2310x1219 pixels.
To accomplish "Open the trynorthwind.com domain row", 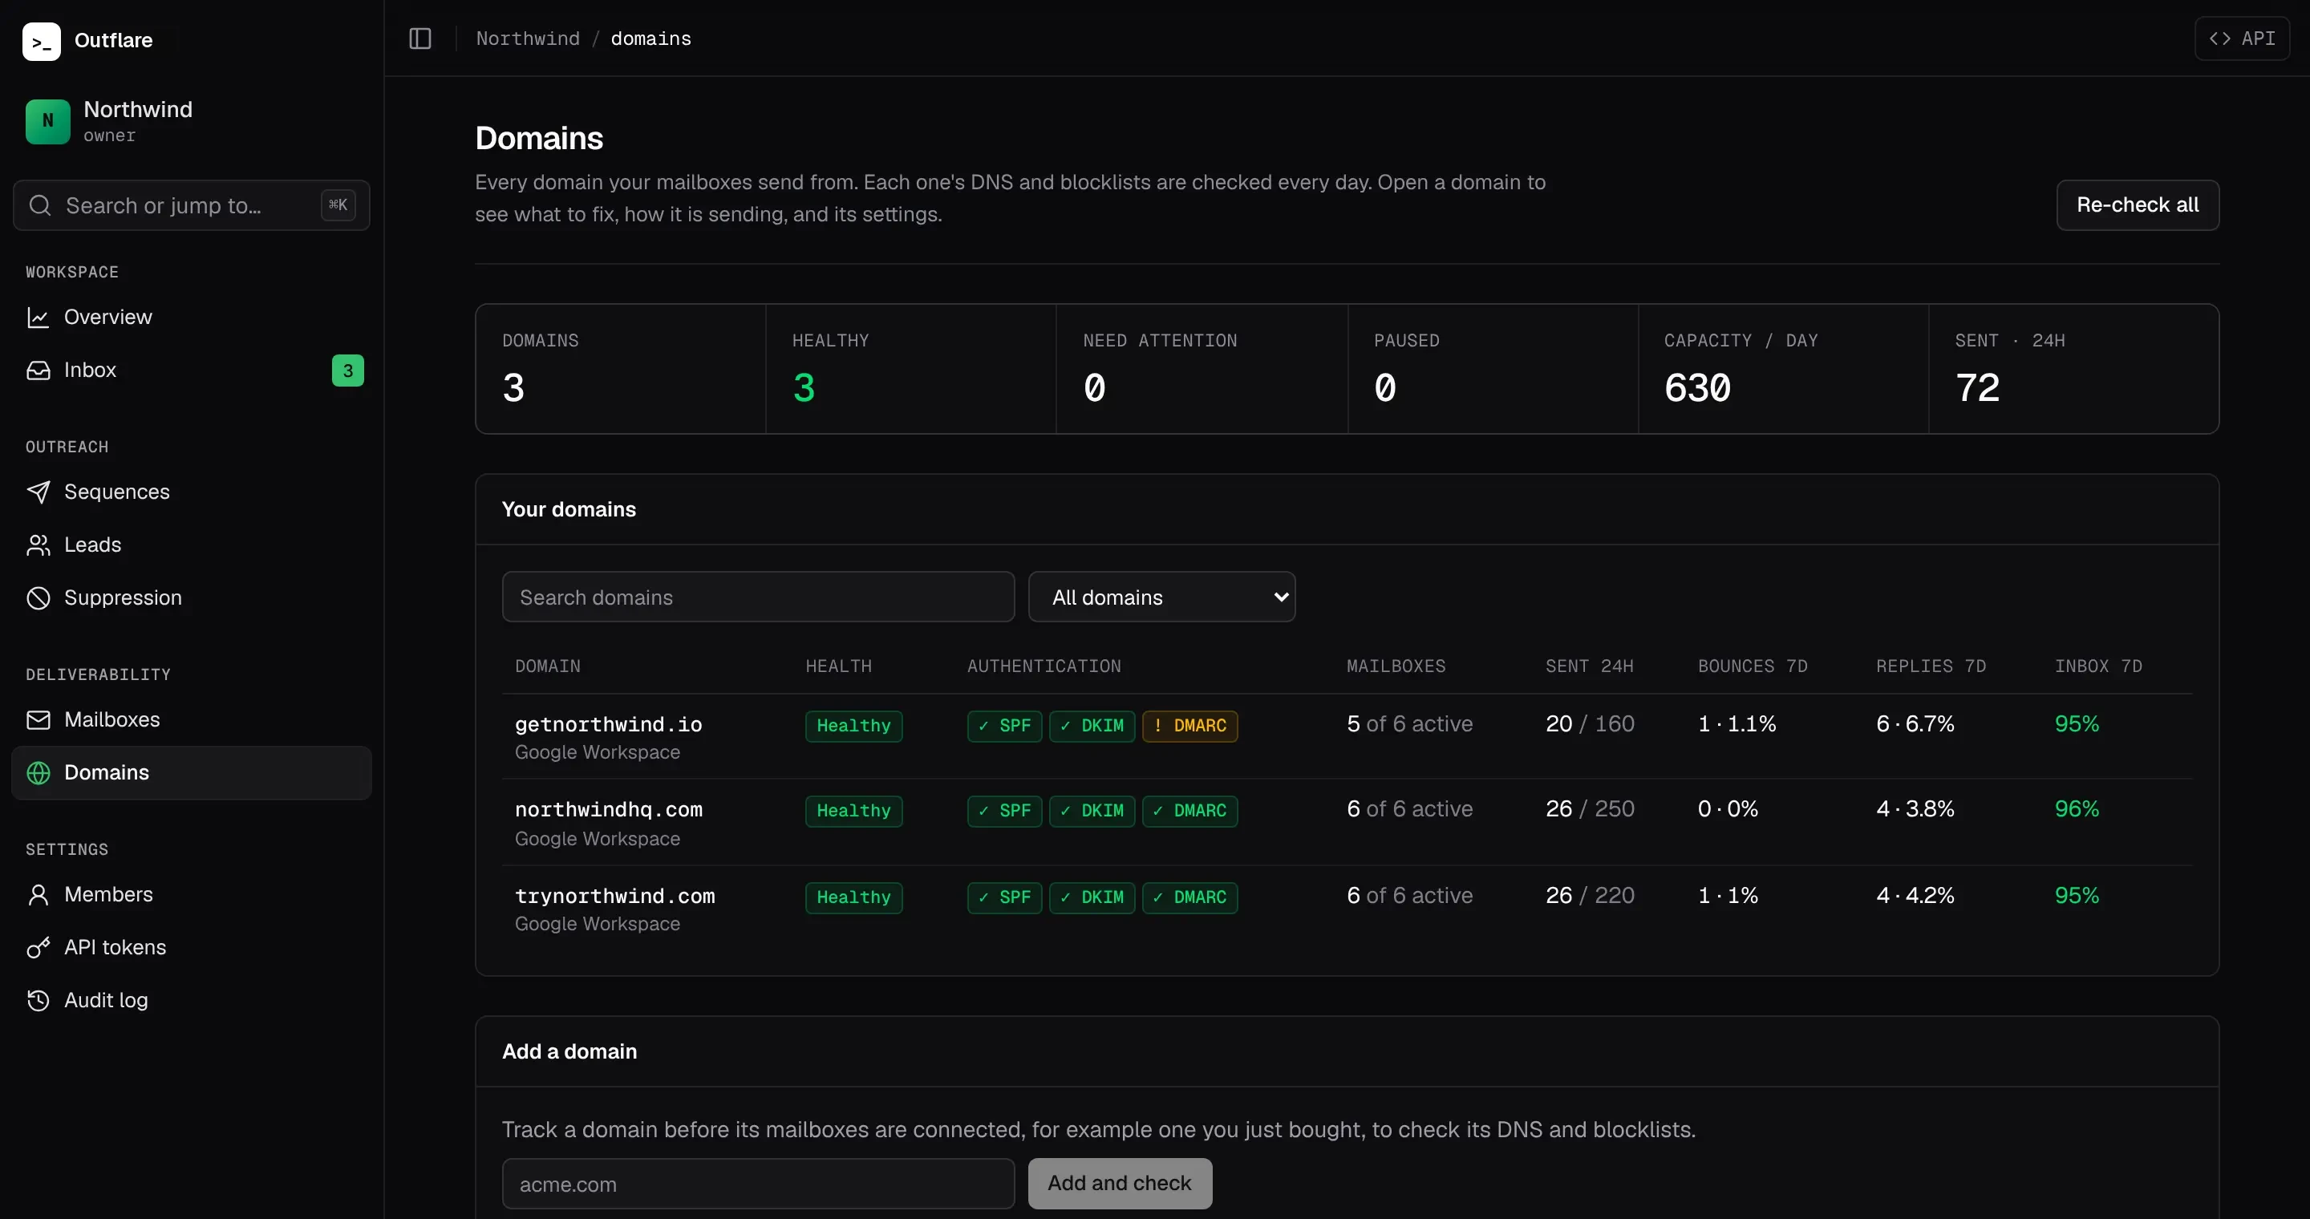I will pyautogui.click(x=1347, y=909).
